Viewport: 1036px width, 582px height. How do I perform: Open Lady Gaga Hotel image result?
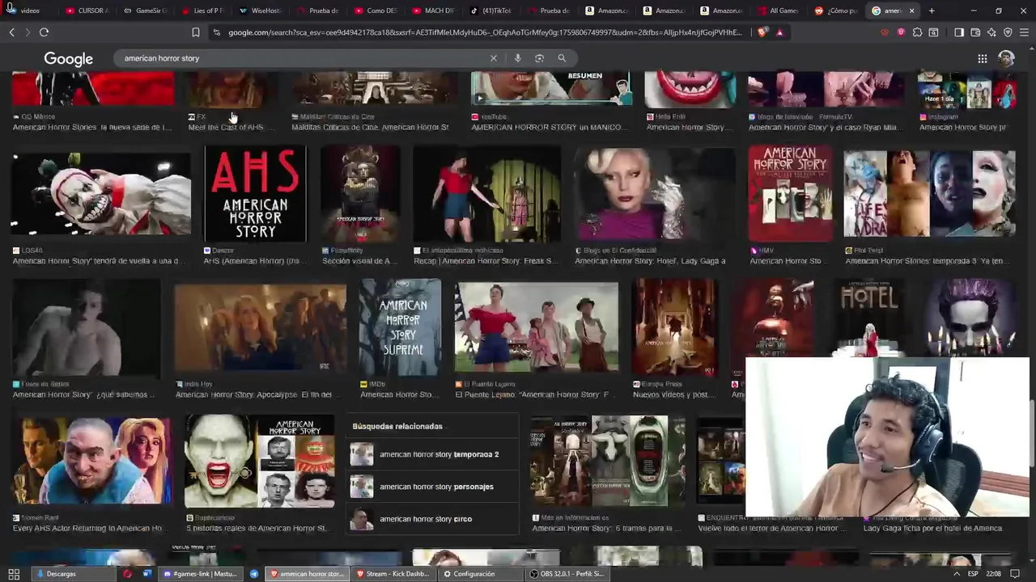[655, 194]
